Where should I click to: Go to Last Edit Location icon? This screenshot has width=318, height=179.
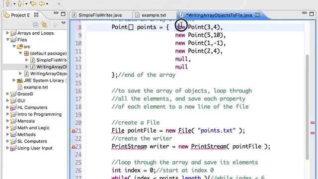pos(33,3)
